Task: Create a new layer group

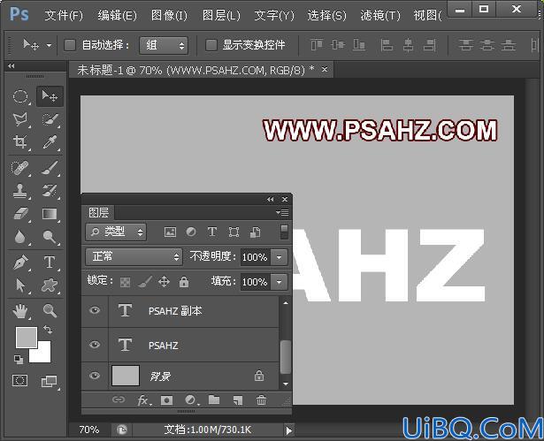Action: [214, 399]
